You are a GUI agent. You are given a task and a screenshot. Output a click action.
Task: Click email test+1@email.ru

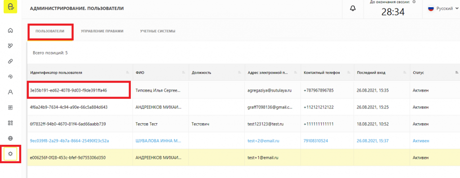click(263, 158)
